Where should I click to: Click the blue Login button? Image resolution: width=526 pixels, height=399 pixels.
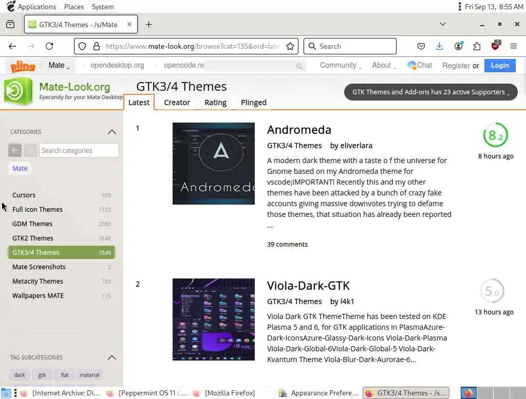tap(500, 66)
